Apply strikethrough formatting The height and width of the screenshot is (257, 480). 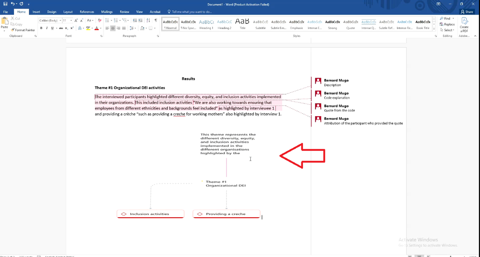point(61,28)
